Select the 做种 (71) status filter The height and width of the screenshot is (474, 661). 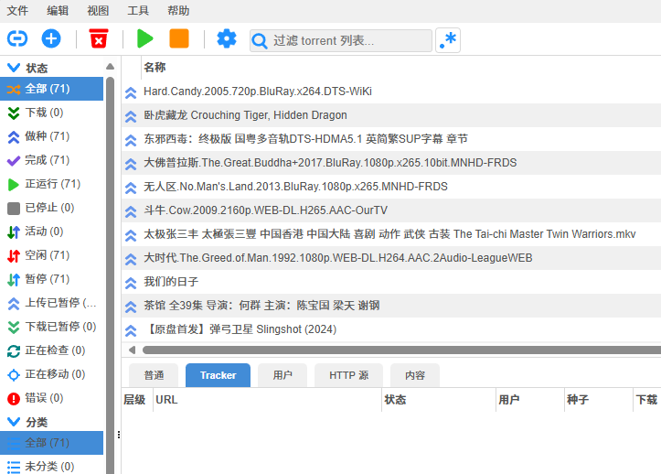tap(47, 136)
